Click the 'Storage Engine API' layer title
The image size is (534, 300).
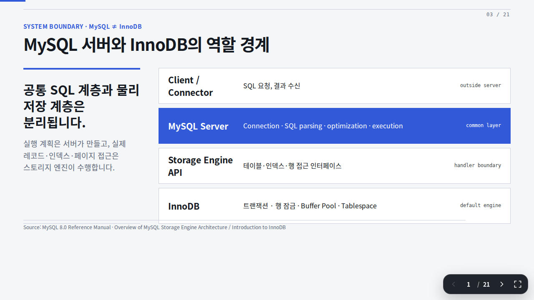(x=201, y=166)
